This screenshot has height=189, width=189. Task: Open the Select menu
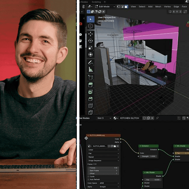point(142,7)
